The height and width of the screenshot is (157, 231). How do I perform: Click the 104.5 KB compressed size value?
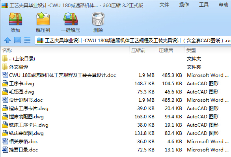click(x=172, y=84)
